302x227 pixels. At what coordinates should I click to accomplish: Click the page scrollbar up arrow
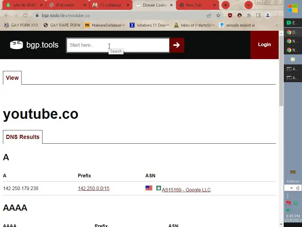tap(281, 33)
